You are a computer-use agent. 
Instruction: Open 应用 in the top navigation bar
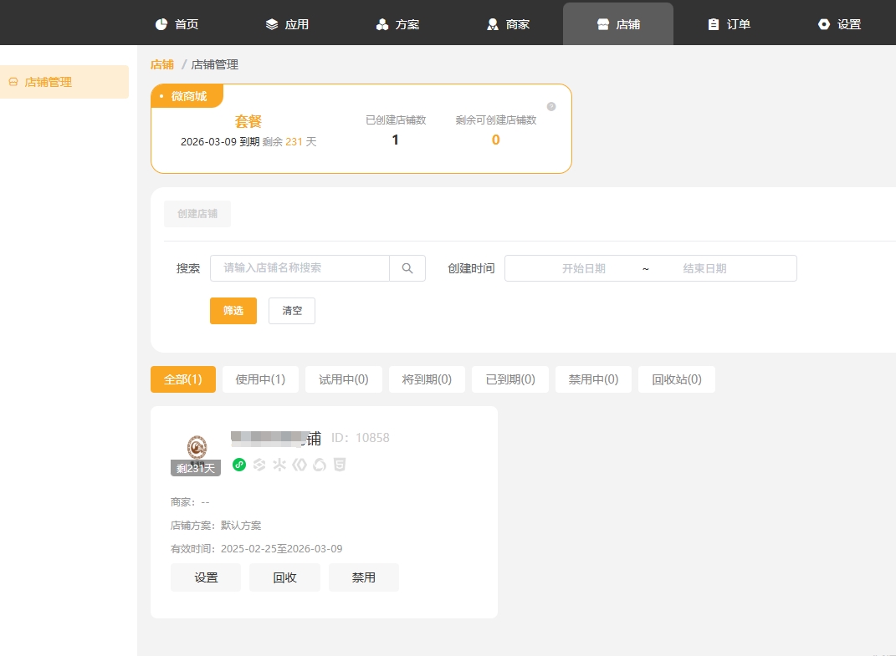287,24
